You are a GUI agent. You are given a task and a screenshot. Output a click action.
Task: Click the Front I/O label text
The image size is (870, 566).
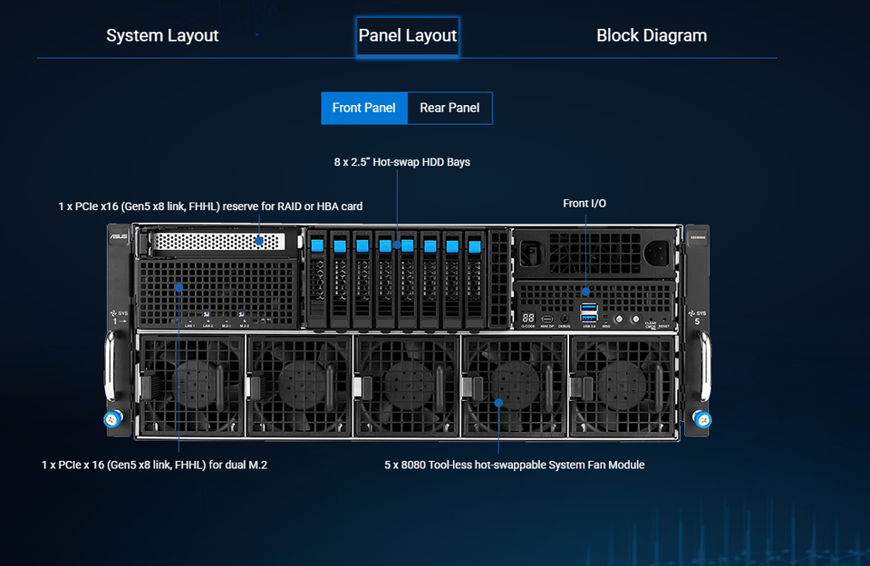click(x=585, y=204)
